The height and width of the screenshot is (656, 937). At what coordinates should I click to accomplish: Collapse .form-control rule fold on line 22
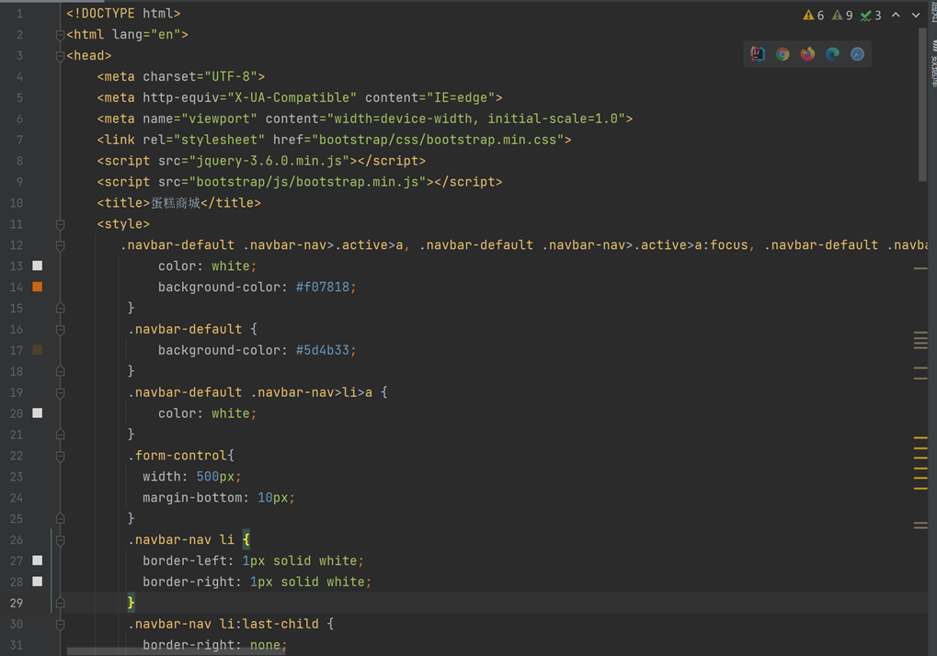point(60,456)
